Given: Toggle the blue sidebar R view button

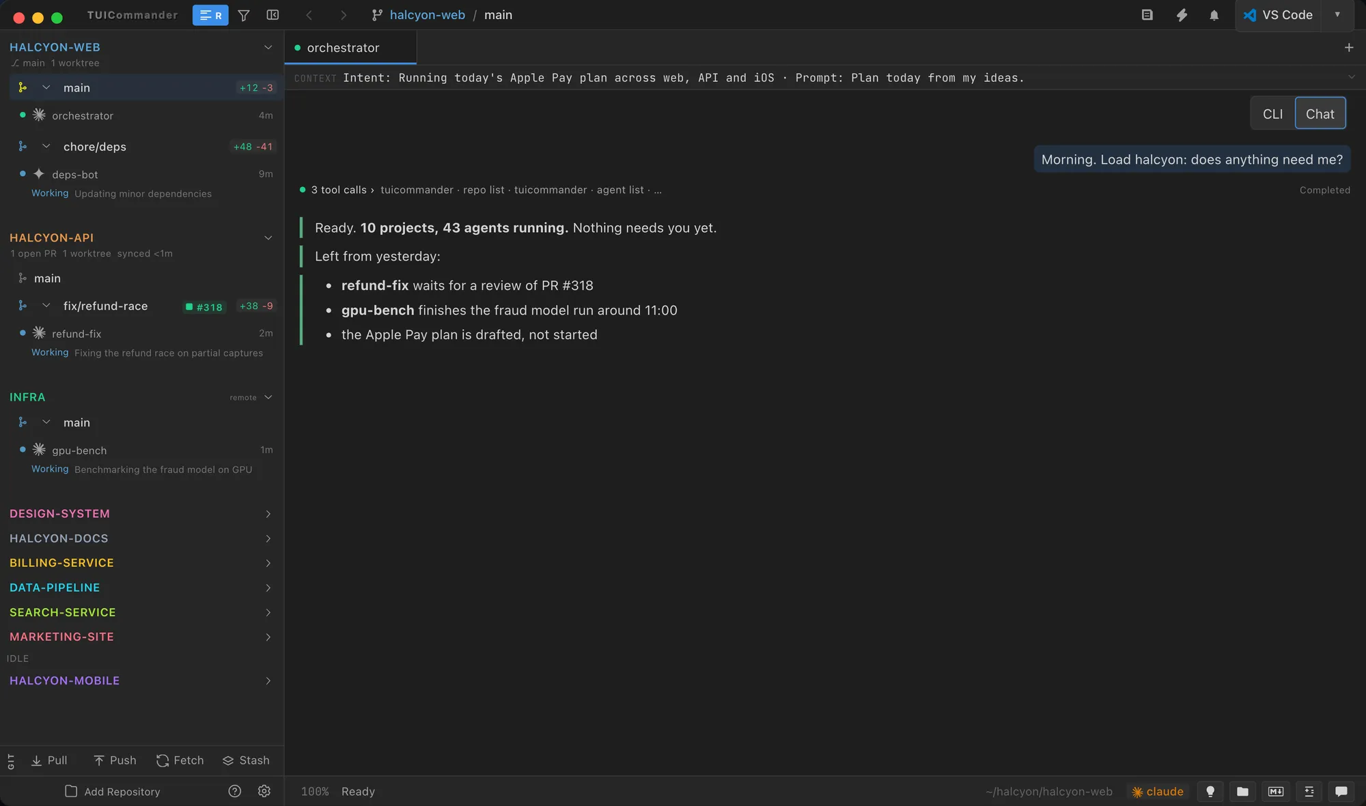Looking at the screenshot, I should 210,15.
